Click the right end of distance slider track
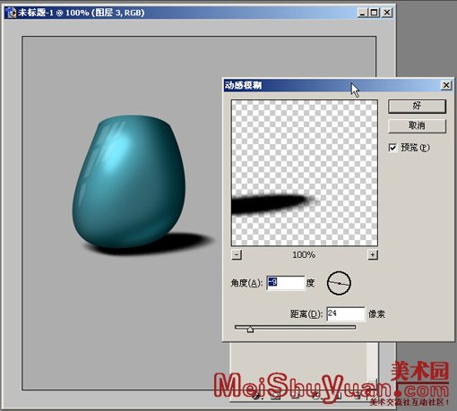 coord(354,327)
